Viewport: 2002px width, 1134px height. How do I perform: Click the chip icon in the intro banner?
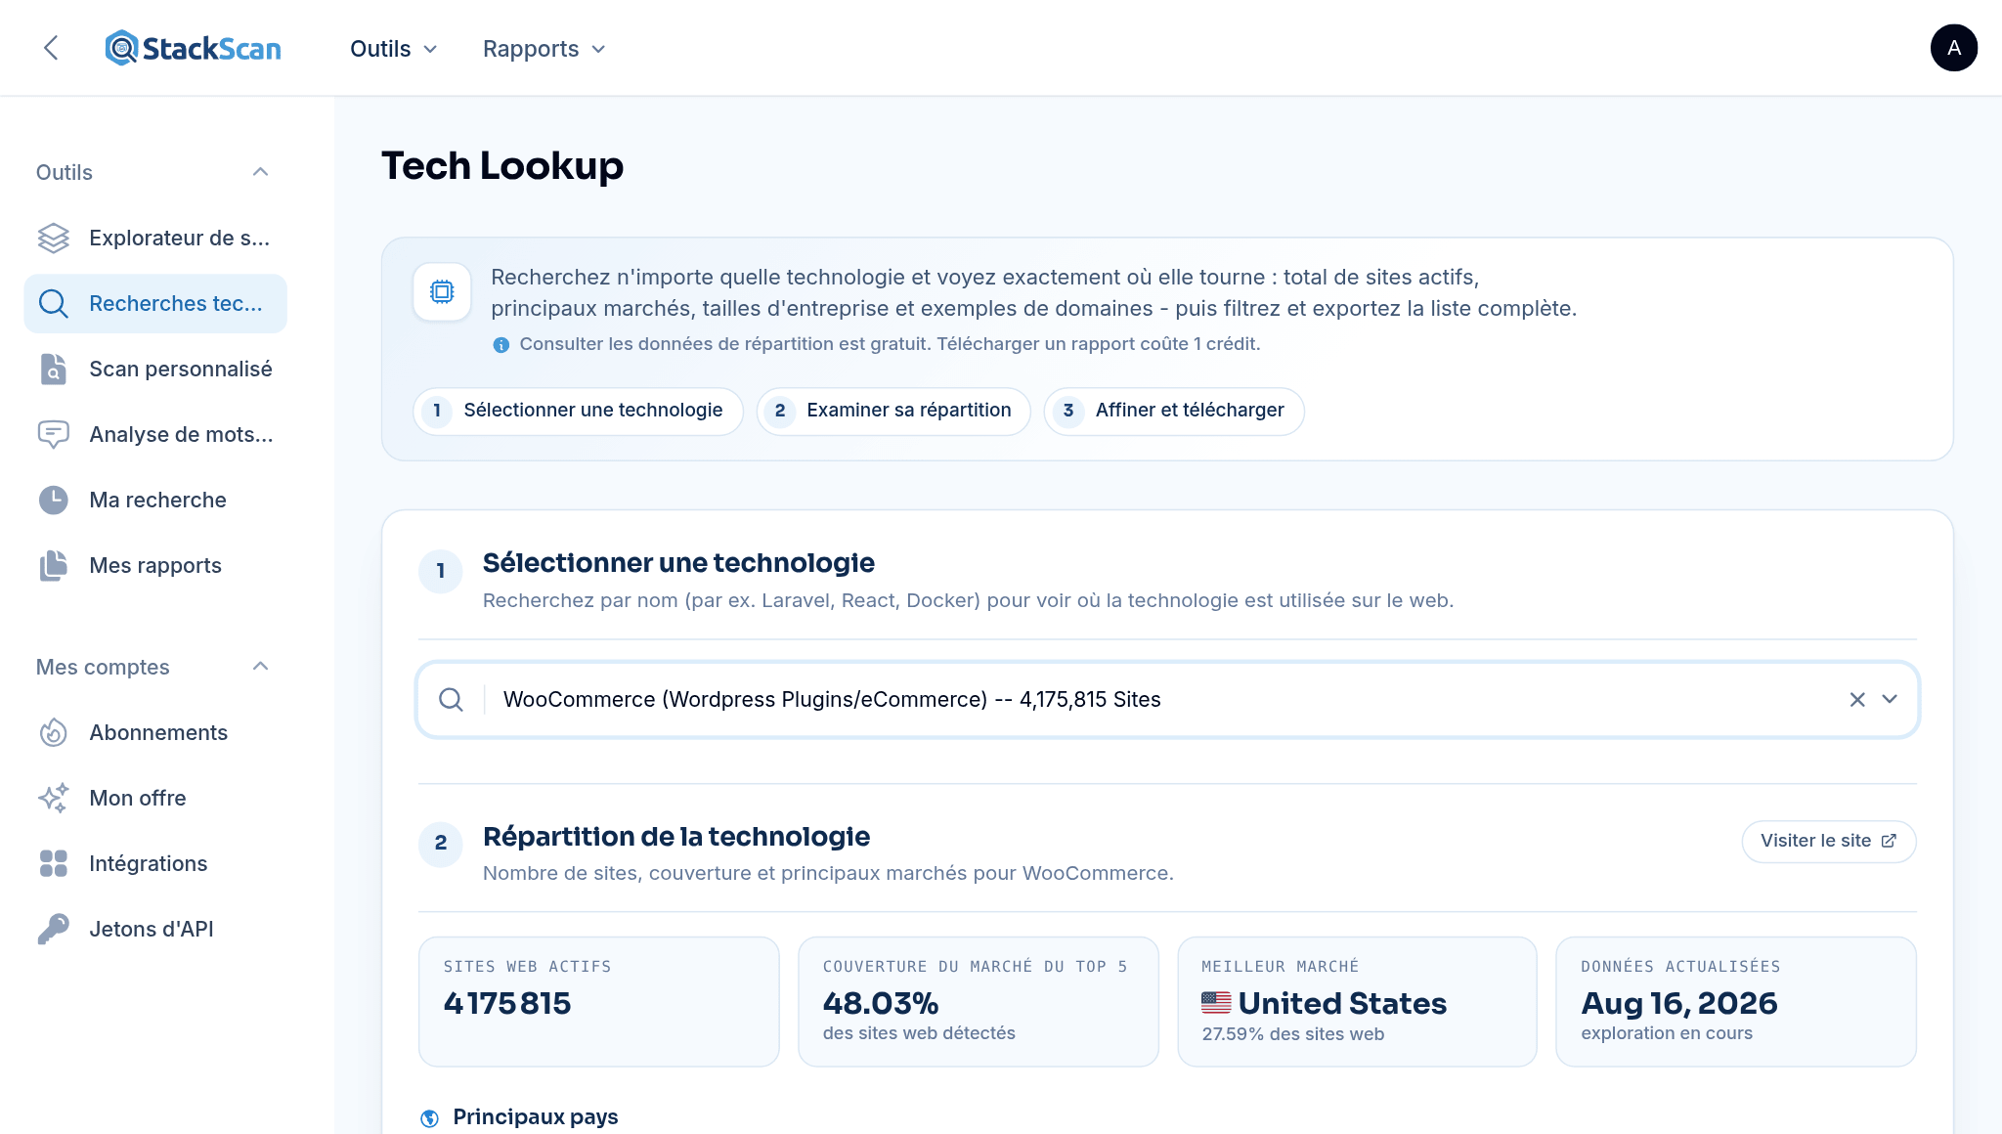tap(442, 291)
